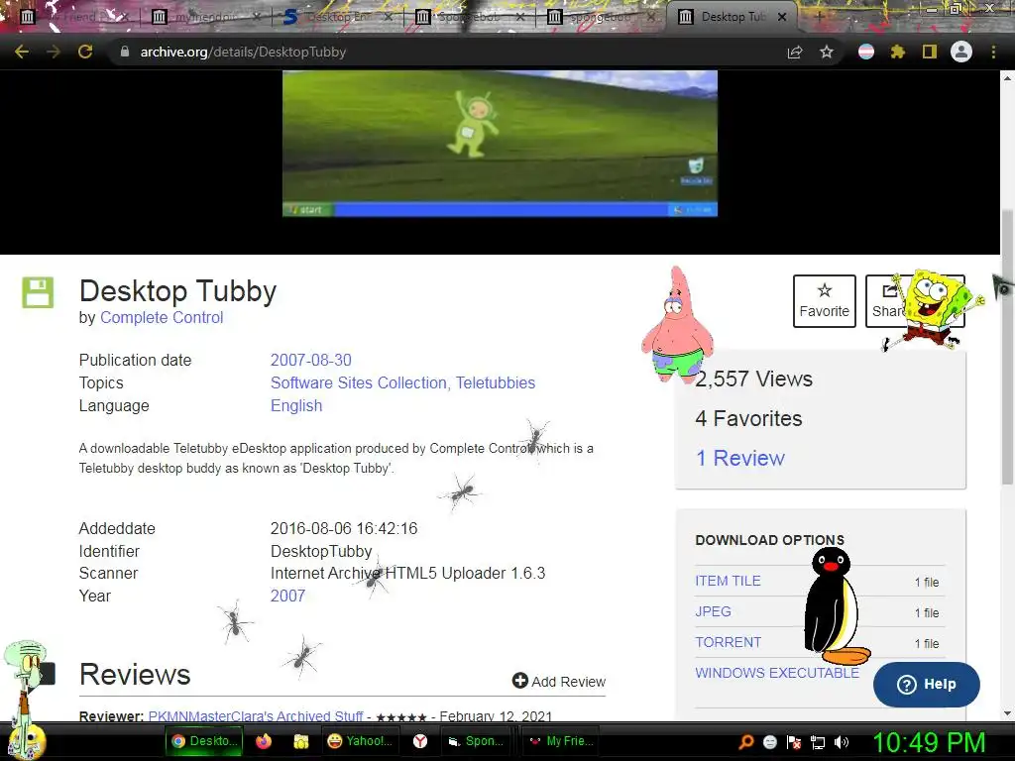The width and height of the screenshot is (1015, 761).
Task: Click the 'DOWNLOAD OPTIONS' heading
Action: coord(769,540)
